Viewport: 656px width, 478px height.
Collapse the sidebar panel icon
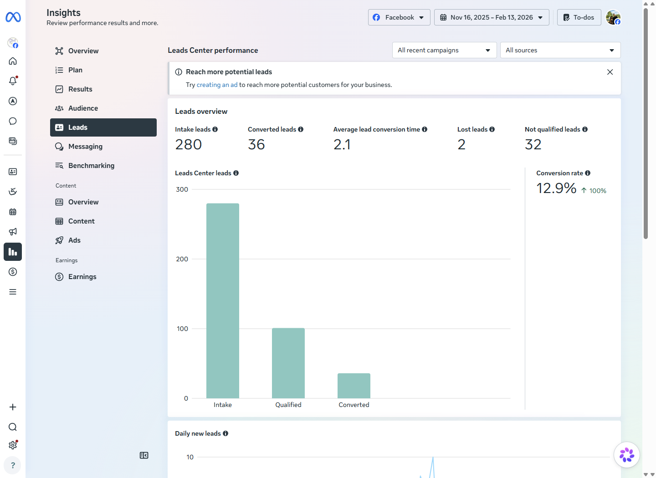point(144,455)
